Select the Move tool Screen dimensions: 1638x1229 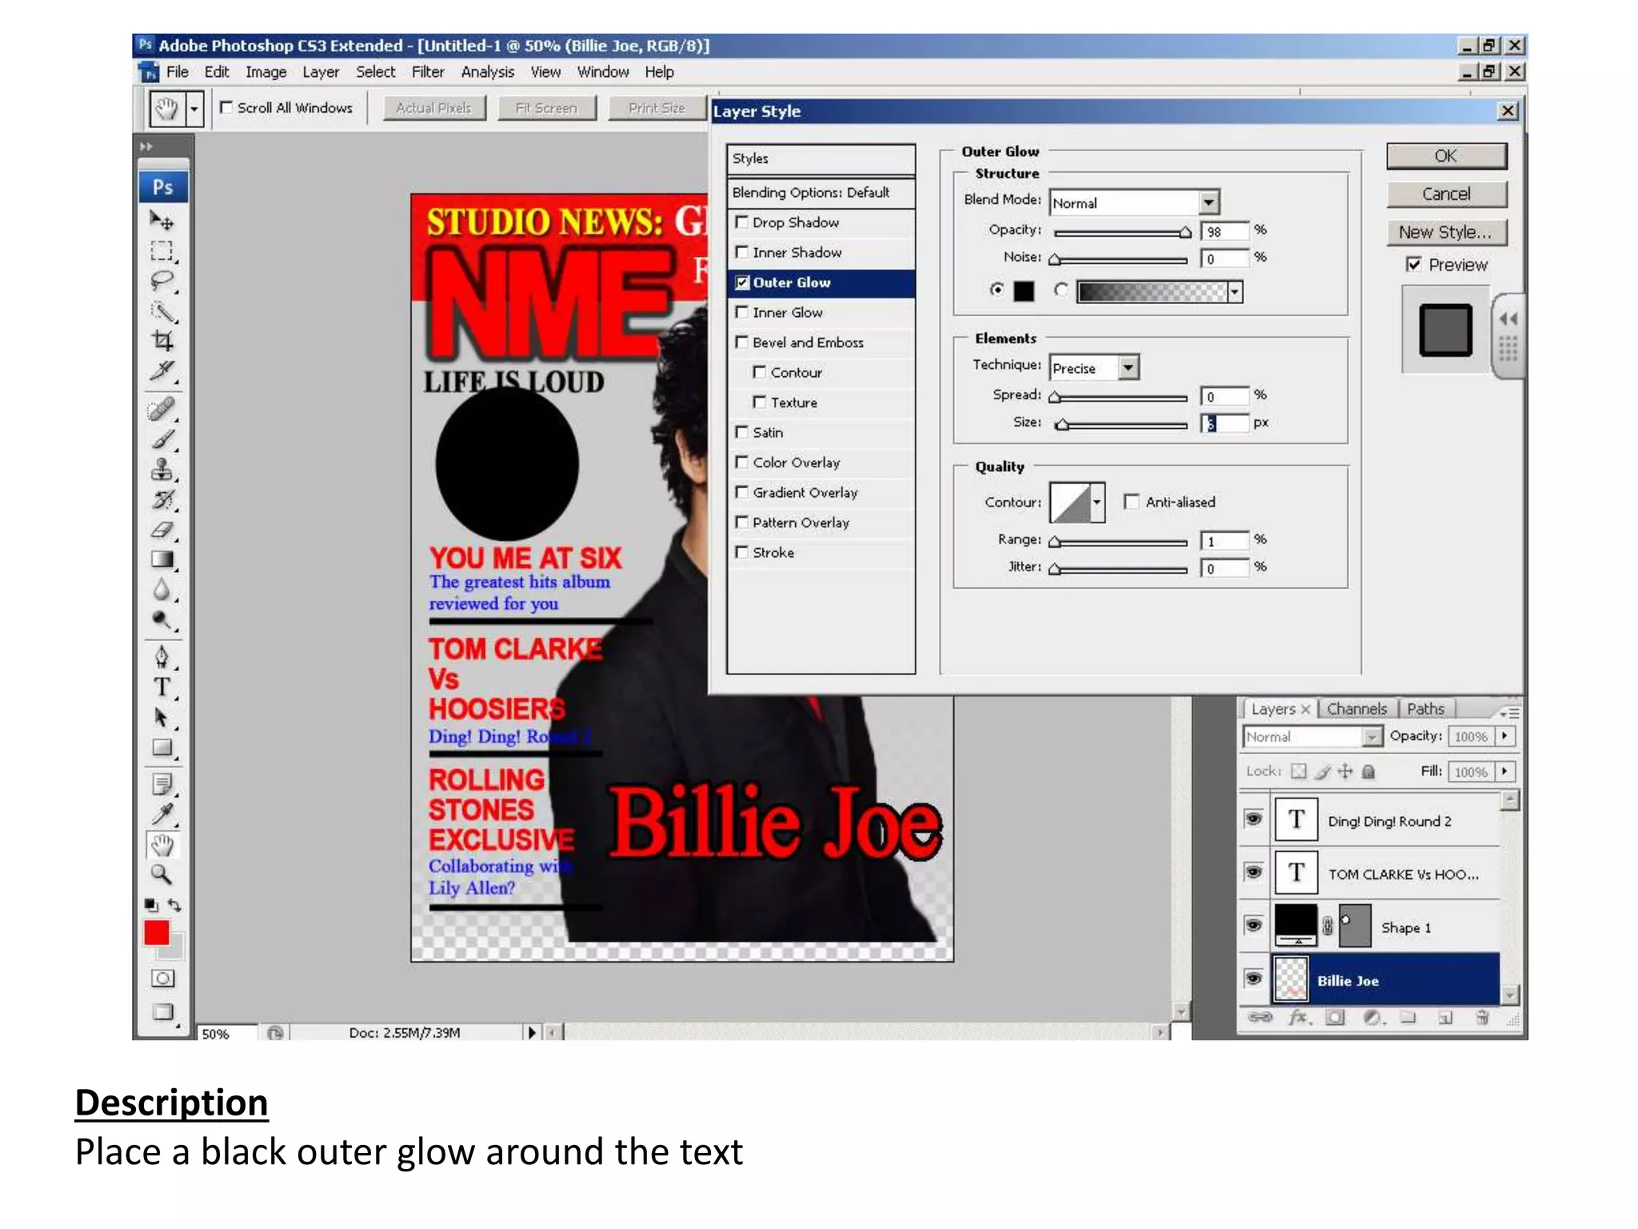pyautogui.click(x=162, y=220)
